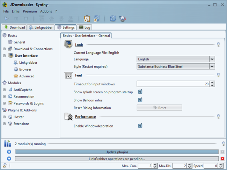Click the JDownloader logo in the title bar

[x=5, y=5]
